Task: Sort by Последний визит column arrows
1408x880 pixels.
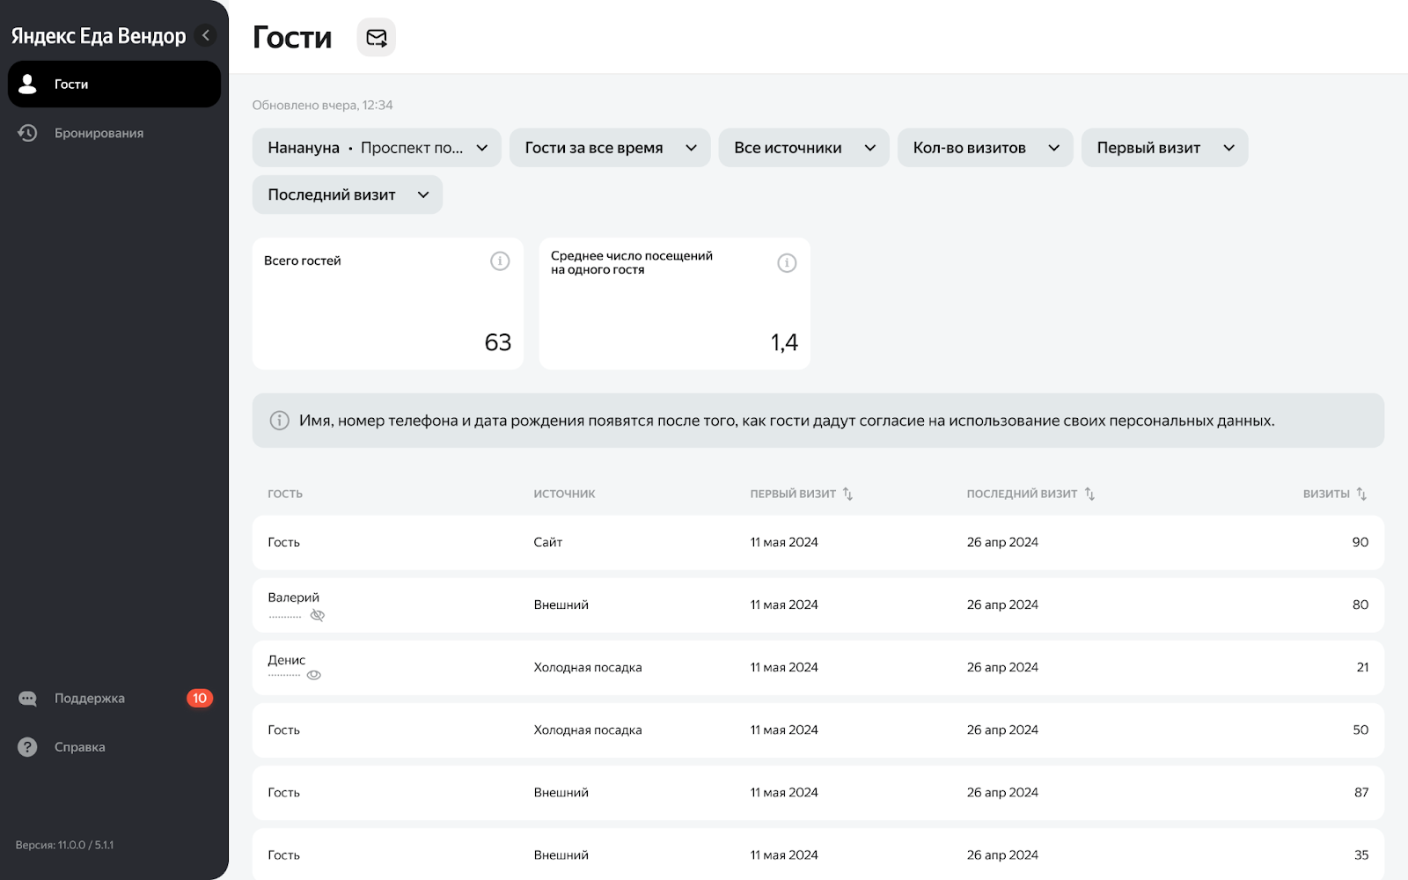Action: 1089,494
